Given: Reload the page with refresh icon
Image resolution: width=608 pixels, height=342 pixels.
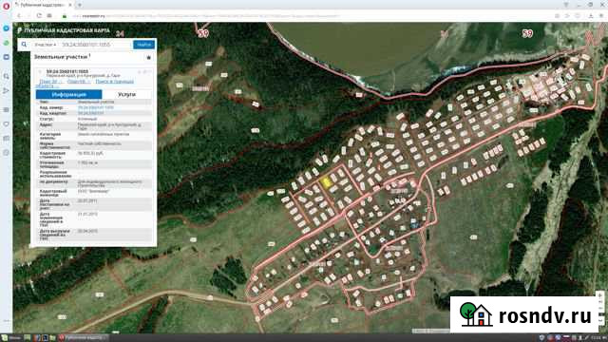Looking at the screenshot, I should (x=39, y=16).
